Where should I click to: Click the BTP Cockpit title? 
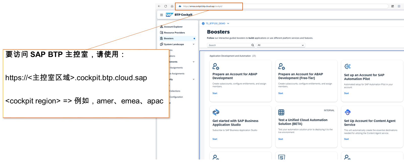pos(183,15)
